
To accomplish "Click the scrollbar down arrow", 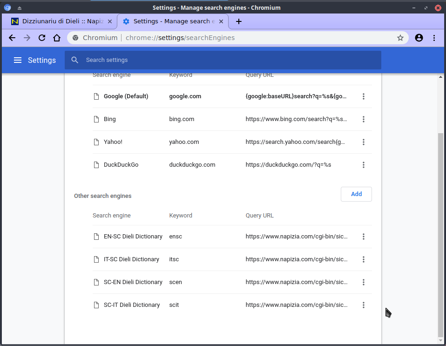I will [x=440, y=340].
